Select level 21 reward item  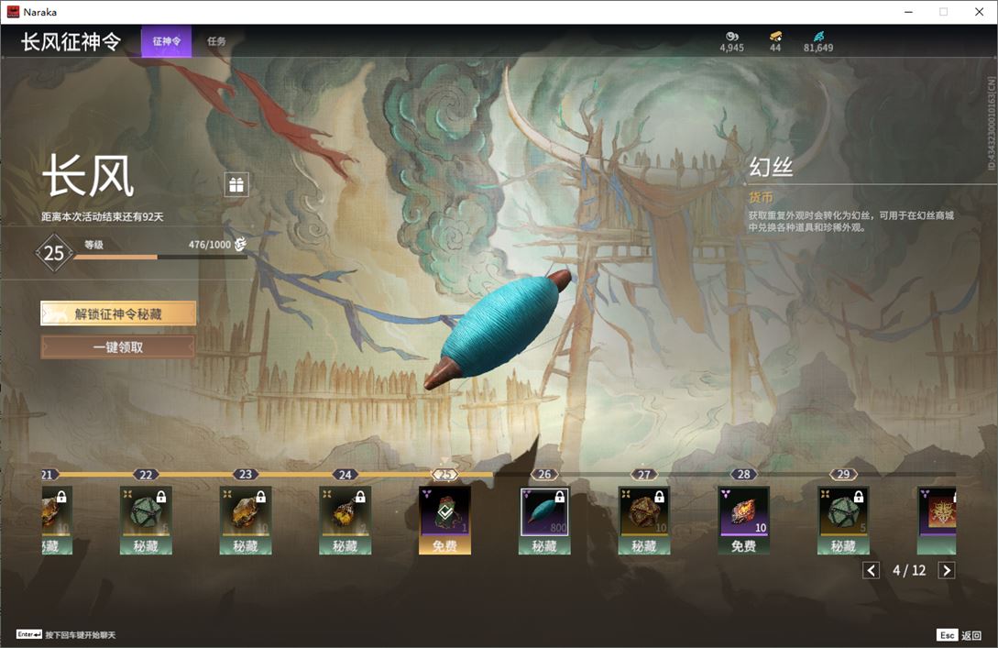pyautogui.click(x=57, y=521)
